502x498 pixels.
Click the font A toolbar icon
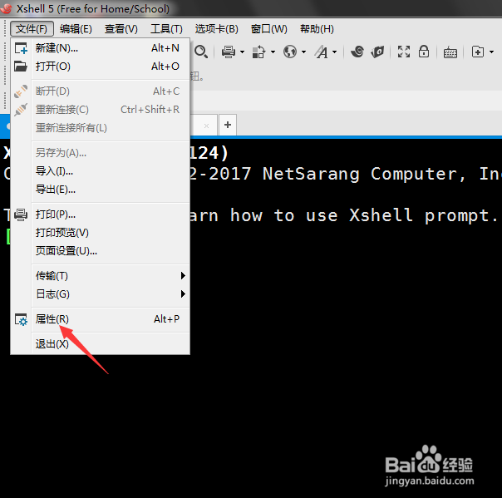322,52
